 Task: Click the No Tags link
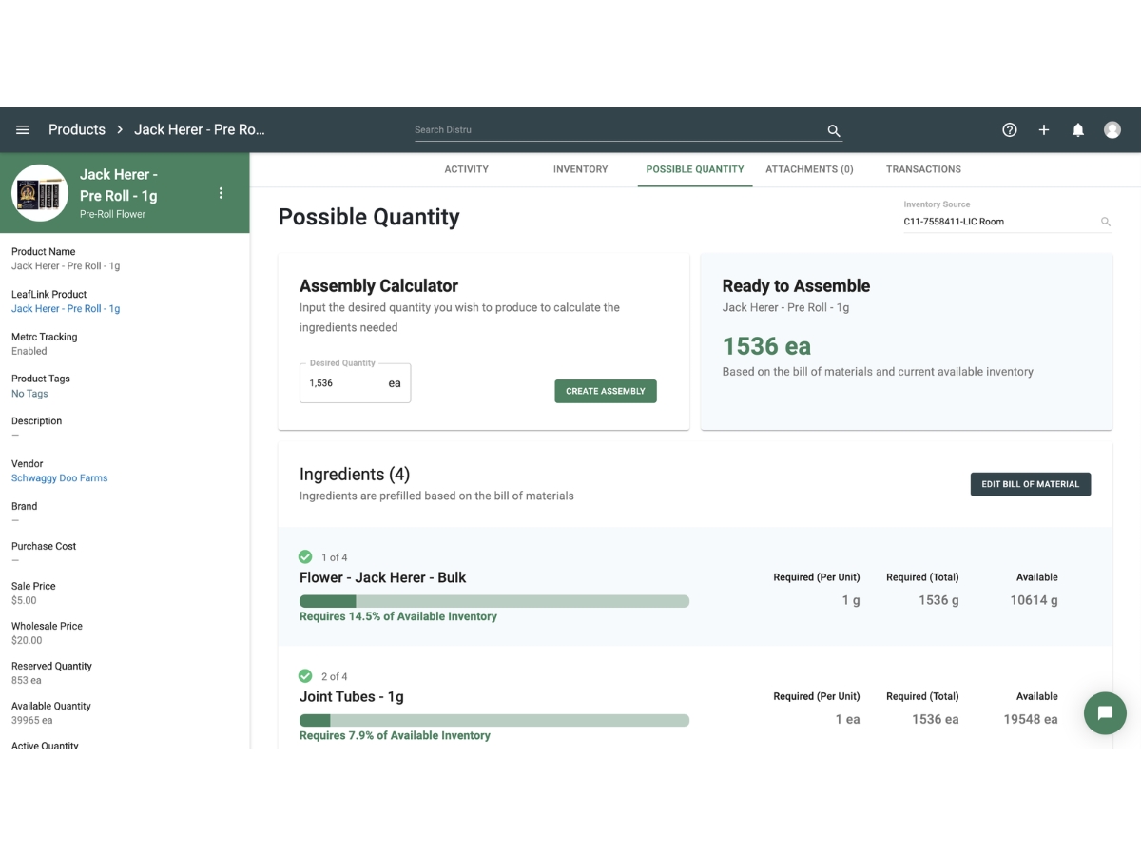pos(29,394)
